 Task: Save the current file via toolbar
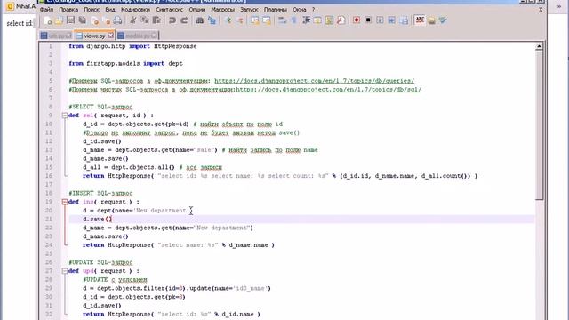71,20
